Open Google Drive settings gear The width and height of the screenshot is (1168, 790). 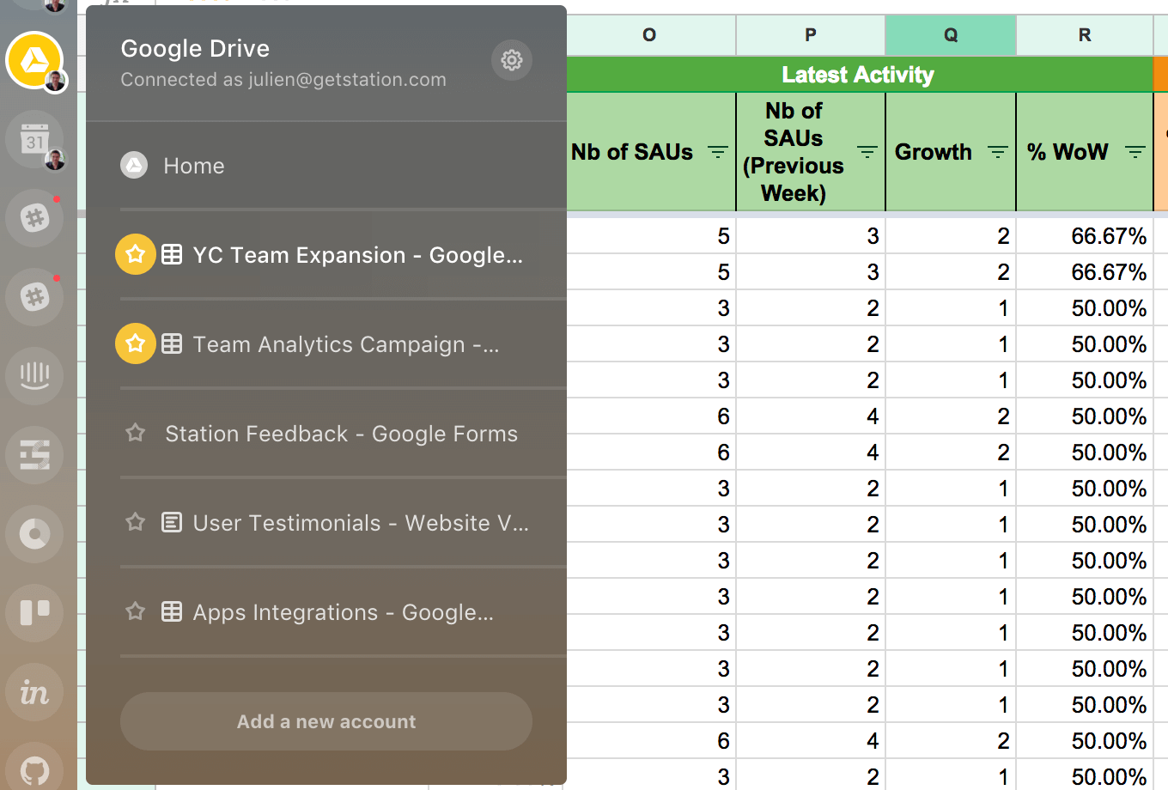click(512, 60)
